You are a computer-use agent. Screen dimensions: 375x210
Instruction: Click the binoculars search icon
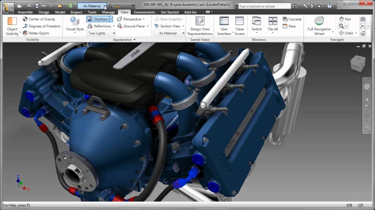[x=294, y=6]
